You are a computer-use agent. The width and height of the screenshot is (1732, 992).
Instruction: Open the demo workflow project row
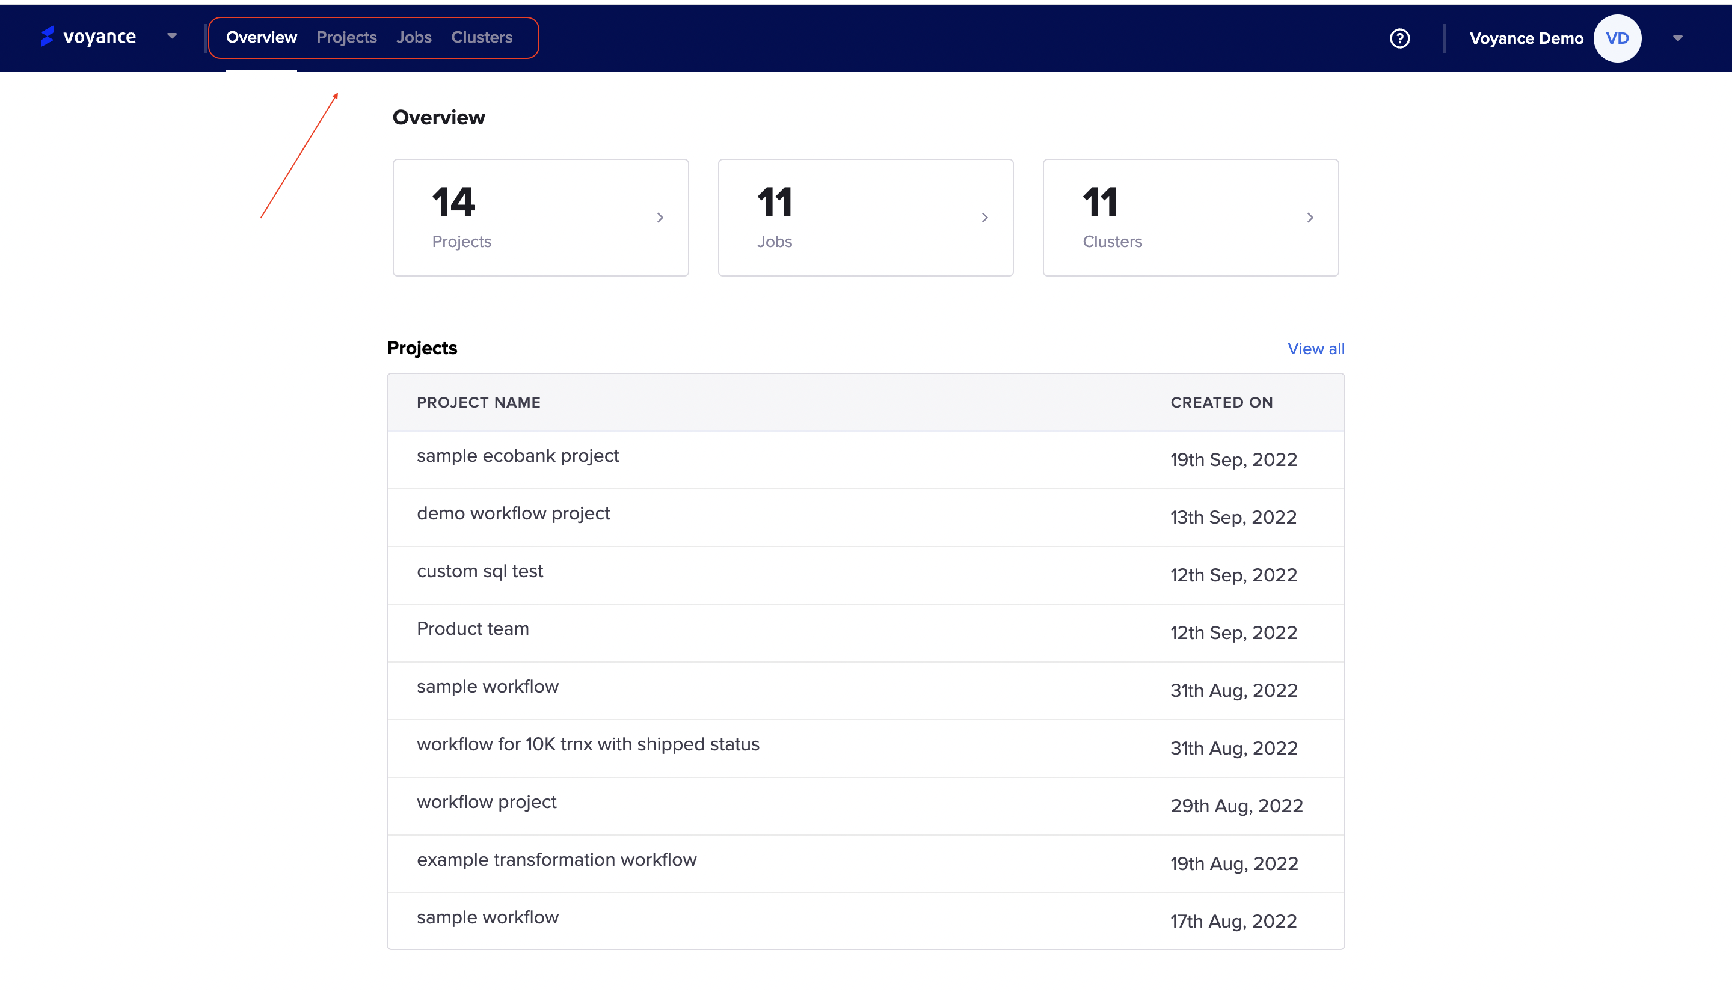[x=513, y=513]
